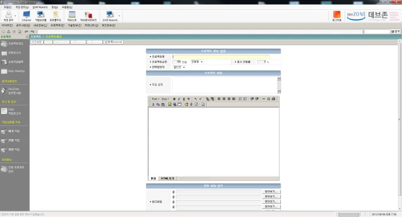
Task: Click the home icon in navigation bar
Action: (x=3, y=31)
